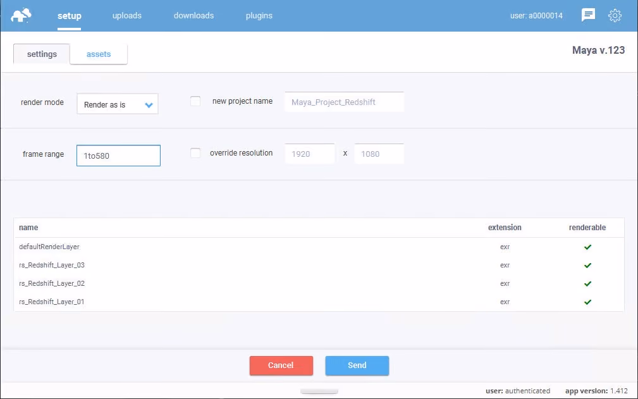This screenshot has width=638, height=399.
Task: Go to the downloads tab
Action: point(193,15)
